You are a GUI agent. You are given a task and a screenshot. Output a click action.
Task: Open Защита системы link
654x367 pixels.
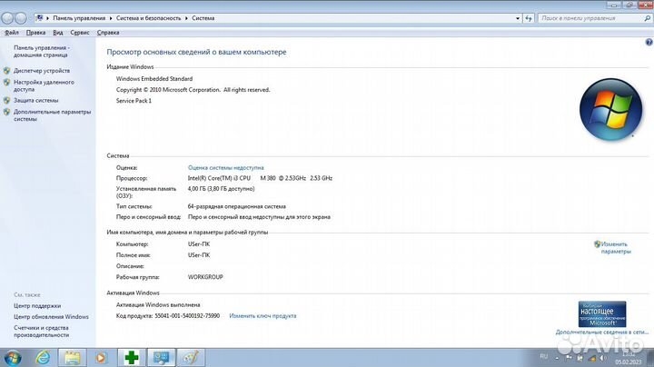[35, 101]
